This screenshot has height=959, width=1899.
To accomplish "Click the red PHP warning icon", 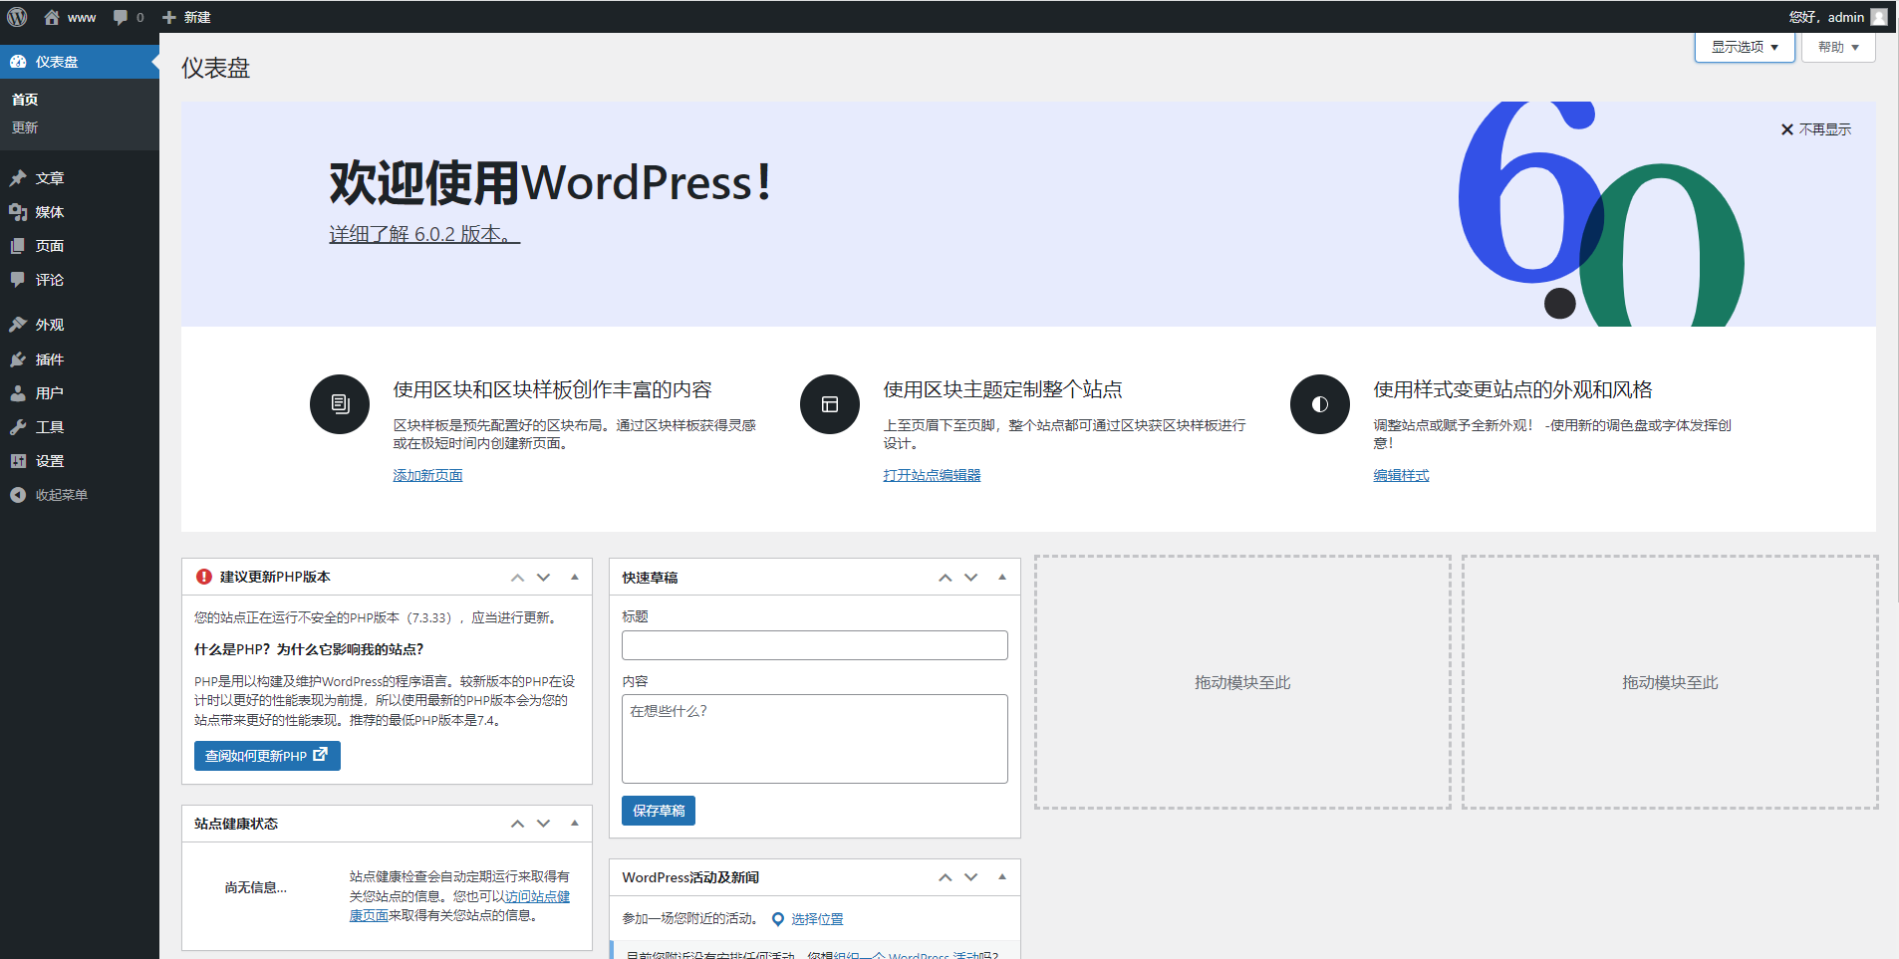I will (x=204, y=577).
